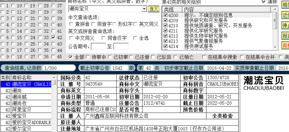Check the 待审中 status filter
This screenshot has height=132, width=289.
pos(88,57)
